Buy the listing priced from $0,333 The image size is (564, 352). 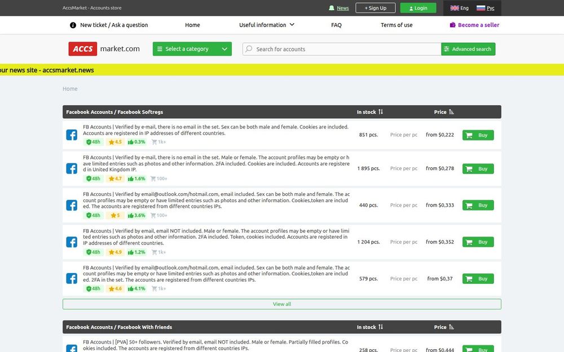click(478, 205)
